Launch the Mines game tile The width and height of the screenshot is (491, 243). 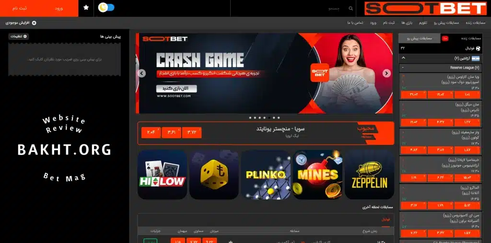click(x=317, y=174)
